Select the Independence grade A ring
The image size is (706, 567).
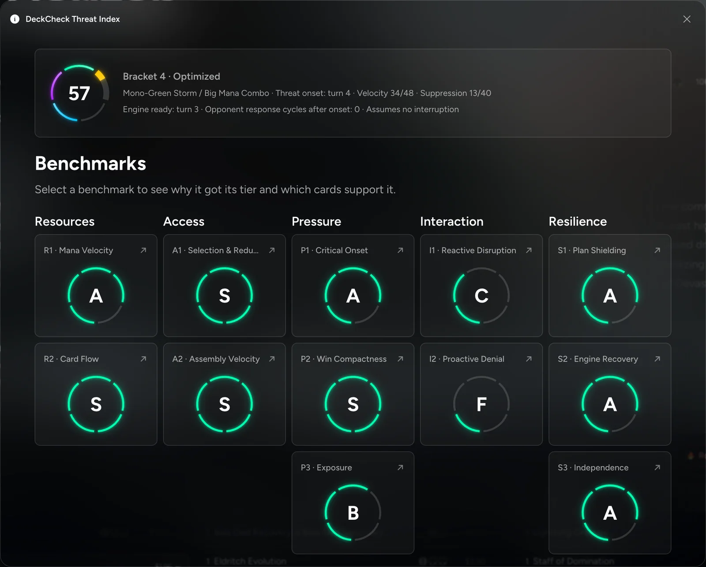click(609, 513)
